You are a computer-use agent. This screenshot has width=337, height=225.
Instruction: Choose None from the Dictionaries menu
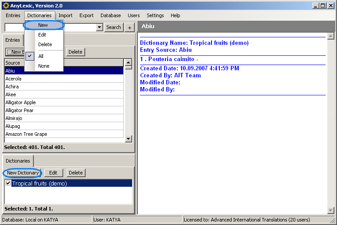43,66
